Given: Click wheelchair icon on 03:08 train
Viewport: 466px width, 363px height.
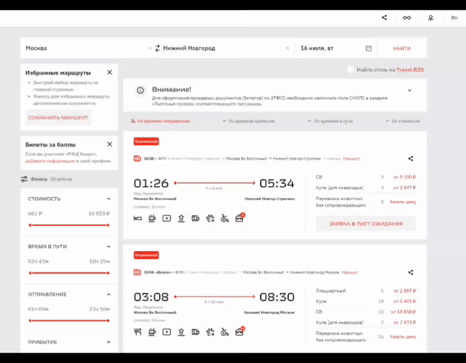Looking at the screenshot, I should (x=224, y=332).
